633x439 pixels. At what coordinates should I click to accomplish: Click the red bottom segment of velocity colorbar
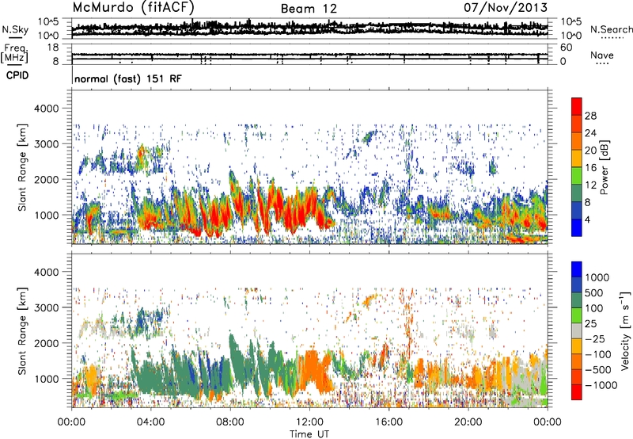coord(577,392)
